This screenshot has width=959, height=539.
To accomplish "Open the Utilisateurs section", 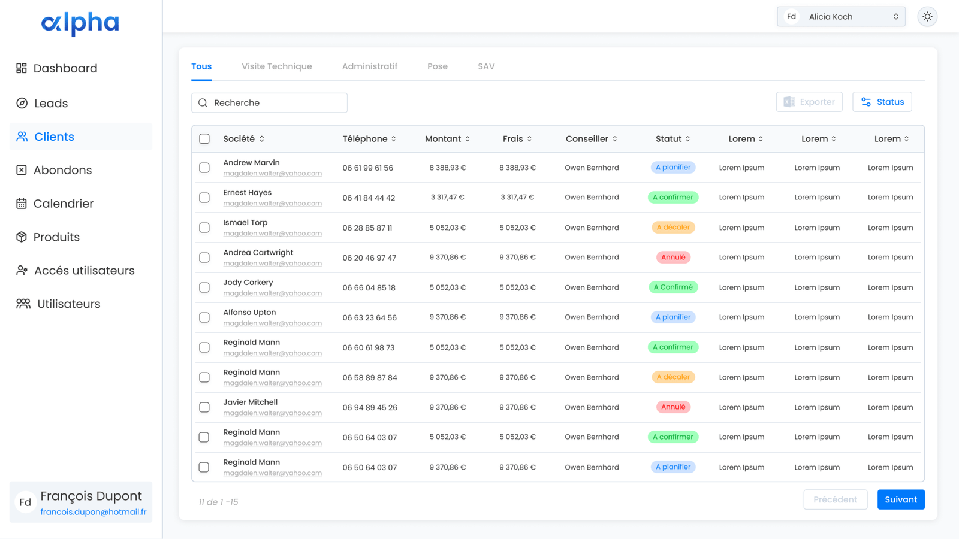I will (x=67, y=304).
